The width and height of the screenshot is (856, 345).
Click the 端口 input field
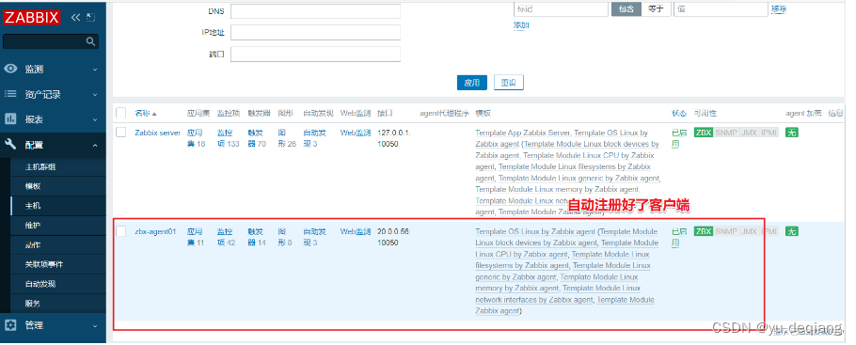point(315,54)
